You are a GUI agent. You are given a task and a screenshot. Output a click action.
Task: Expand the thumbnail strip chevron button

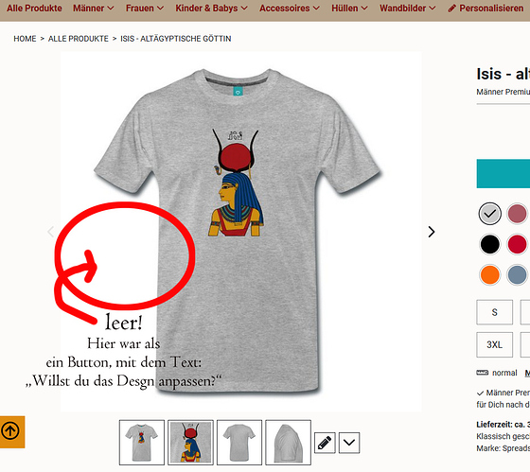click(x=349, y=443)
